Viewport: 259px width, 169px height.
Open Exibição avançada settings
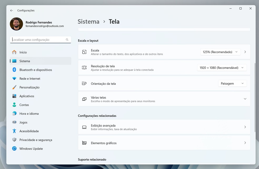164,127
